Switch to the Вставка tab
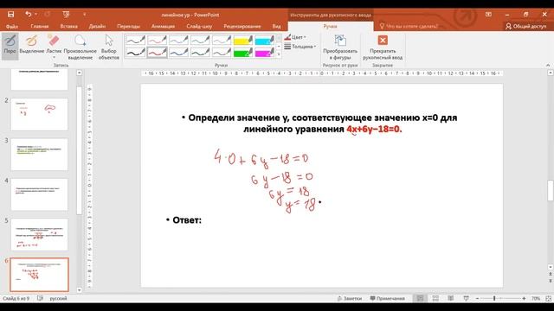 pyautogui.click(x=68, y=27)
